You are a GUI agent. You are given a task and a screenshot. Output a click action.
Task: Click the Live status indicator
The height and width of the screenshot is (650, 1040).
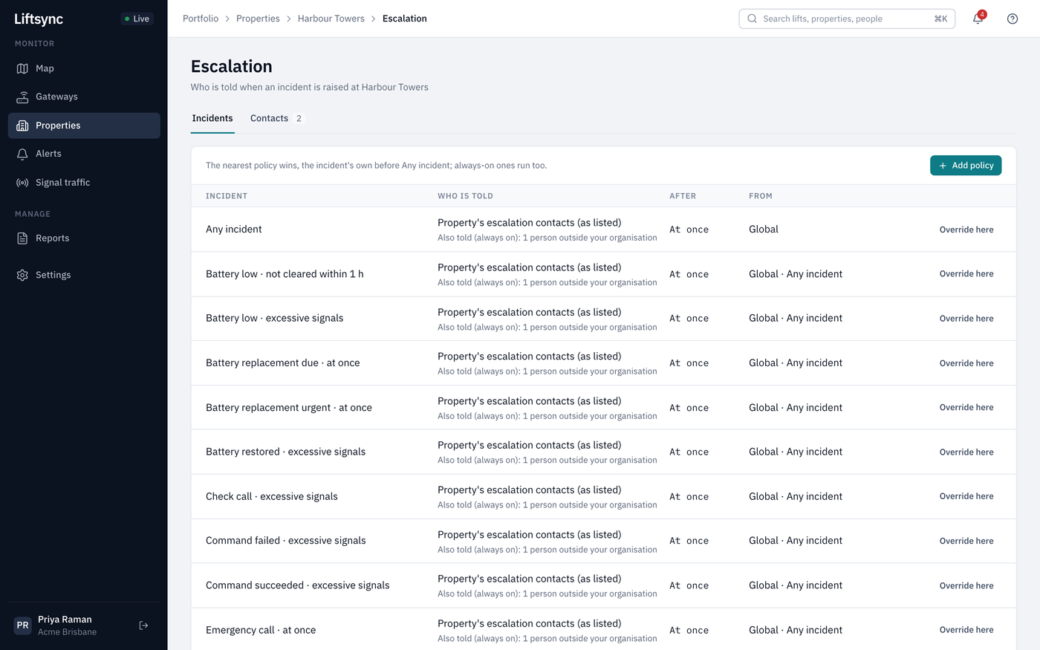pyautogui.click(x=137, y=19)
